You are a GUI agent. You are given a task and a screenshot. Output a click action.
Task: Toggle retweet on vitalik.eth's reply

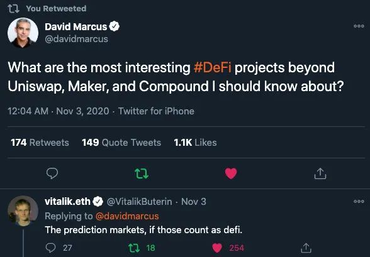point(134,248)
